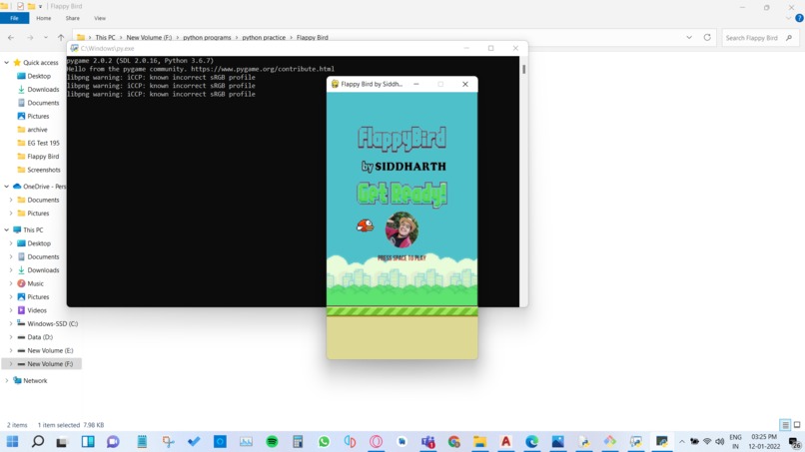Click 'python practice' breadcrumb segment
This screenshot has width=805, height=452.
click(264, 38)
